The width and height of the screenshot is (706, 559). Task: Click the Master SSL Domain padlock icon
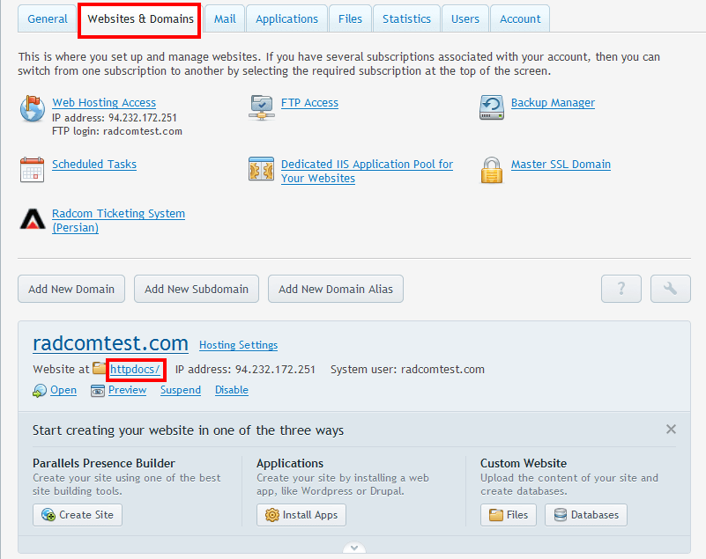point(491,169)
